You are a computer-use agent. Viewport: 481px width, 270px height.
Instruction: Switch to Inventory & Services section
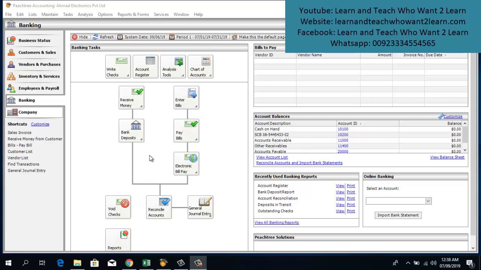[35, 76]
